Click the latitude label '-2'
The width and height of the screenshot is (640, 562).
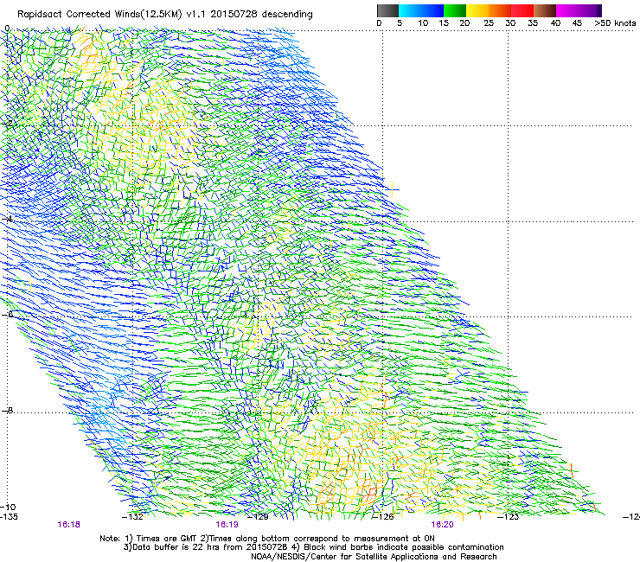coord(7,123)
